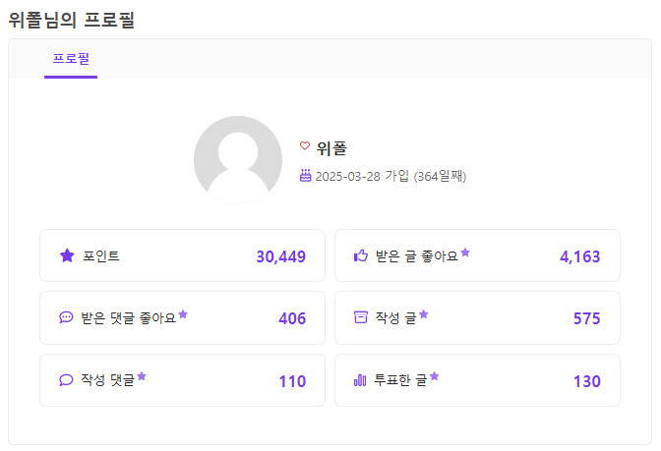Click the star icon beside 포인트
Image resolution: width=661 pixels, height=451 pixels.
(67, 255)
